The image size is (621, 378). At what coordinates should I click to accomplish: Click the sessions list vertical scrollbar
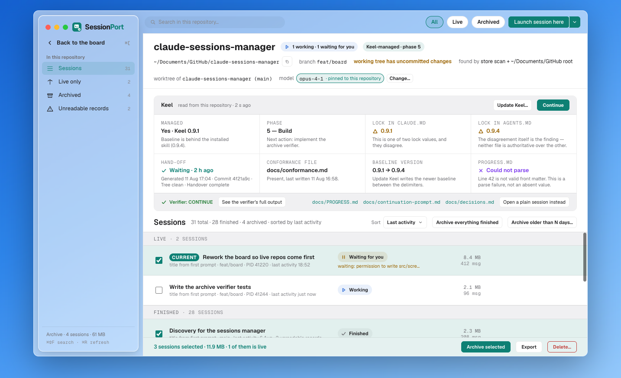click(x=585, y=257)
